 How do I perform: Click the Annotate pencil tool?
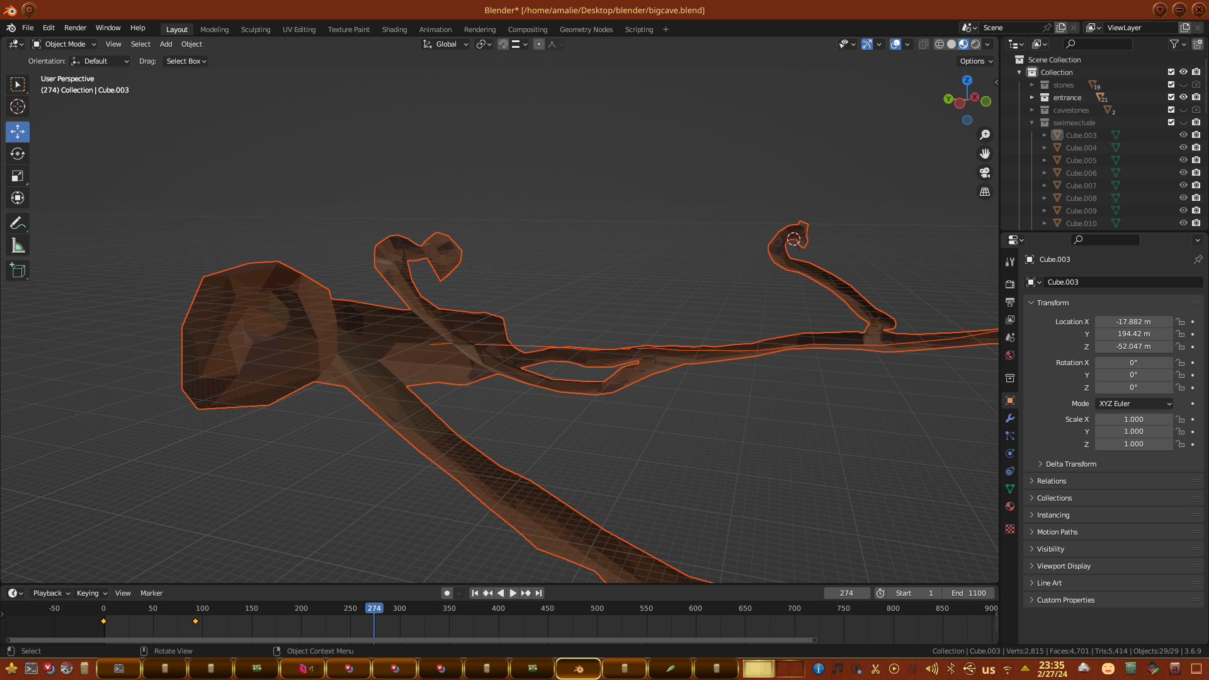pos(18,224)
